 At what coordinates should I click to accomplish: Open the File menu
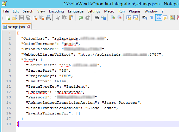[6, 11]
